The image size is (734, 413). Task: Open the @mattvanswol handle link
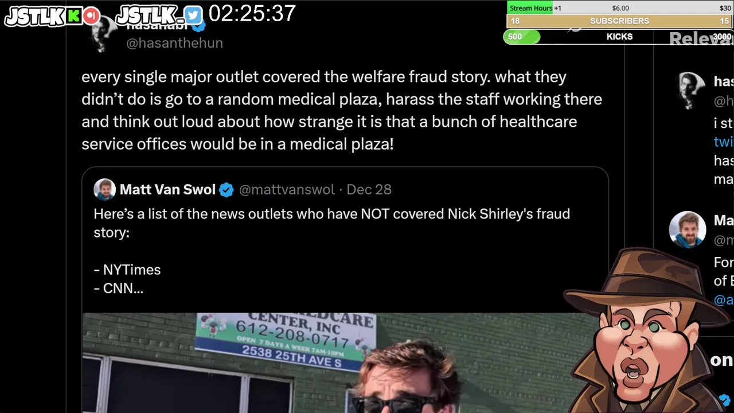[287, 189]
